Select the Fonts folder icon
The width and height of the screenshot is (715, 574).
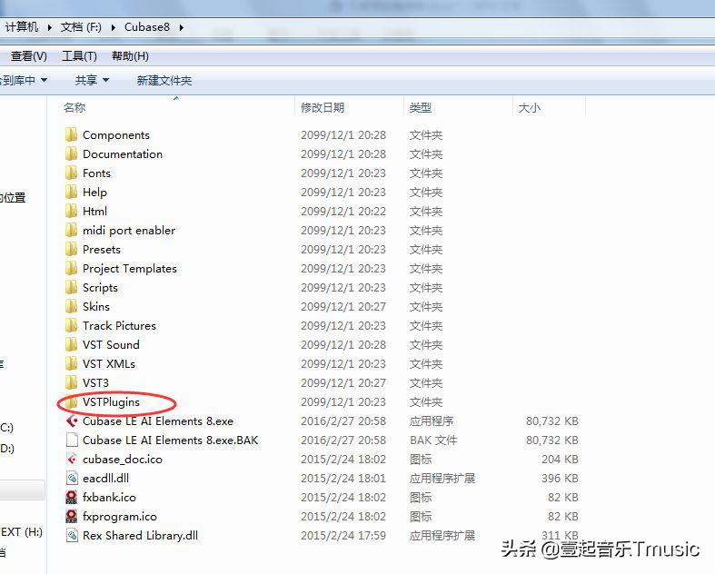coord(71,173)
